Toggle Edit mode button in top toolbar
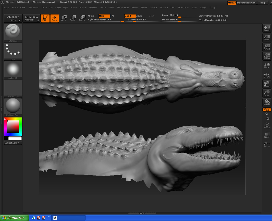272x221 pixels. pyautogui.click(x=45, y=18)
